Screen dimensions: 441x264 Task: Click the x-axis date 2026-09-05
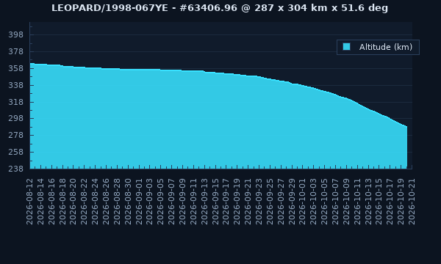pyautogui.click(x=160, y=202)
